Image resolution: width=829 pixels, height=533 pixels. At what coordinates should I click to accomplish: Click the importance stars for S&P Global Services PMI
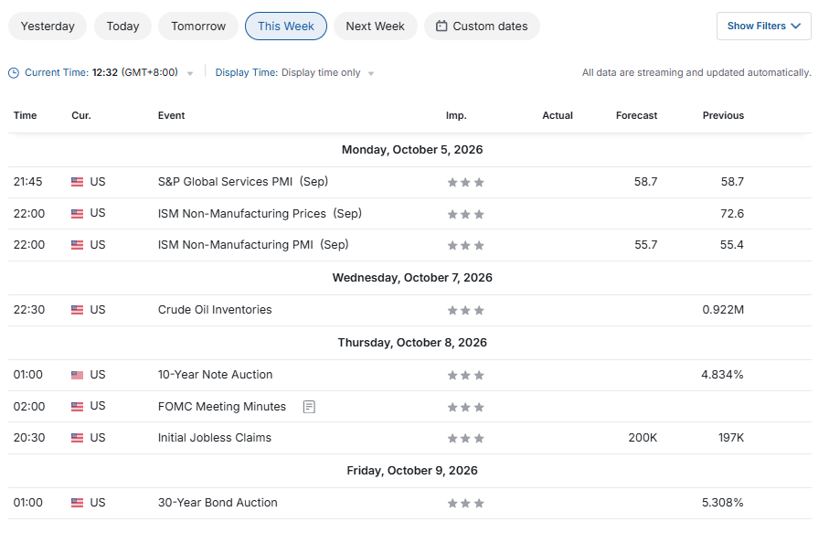[x=465, y=183]
